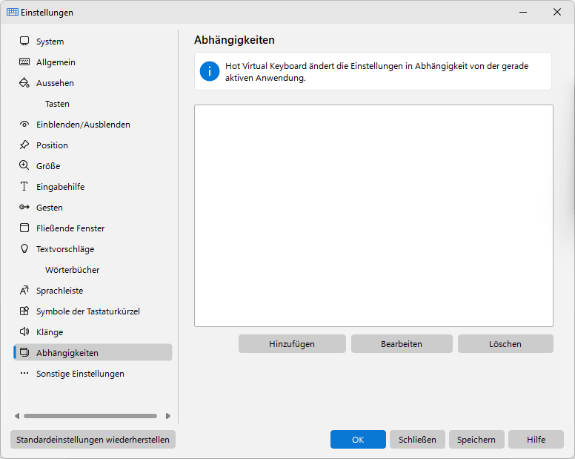Click the Aussehen paint bucket icon

click(24, 83)
